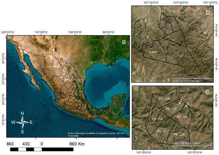Screen dimensions: 219x155
Task: Click the 107°27'0"W longitude label
Action: [x=195, y=152]
